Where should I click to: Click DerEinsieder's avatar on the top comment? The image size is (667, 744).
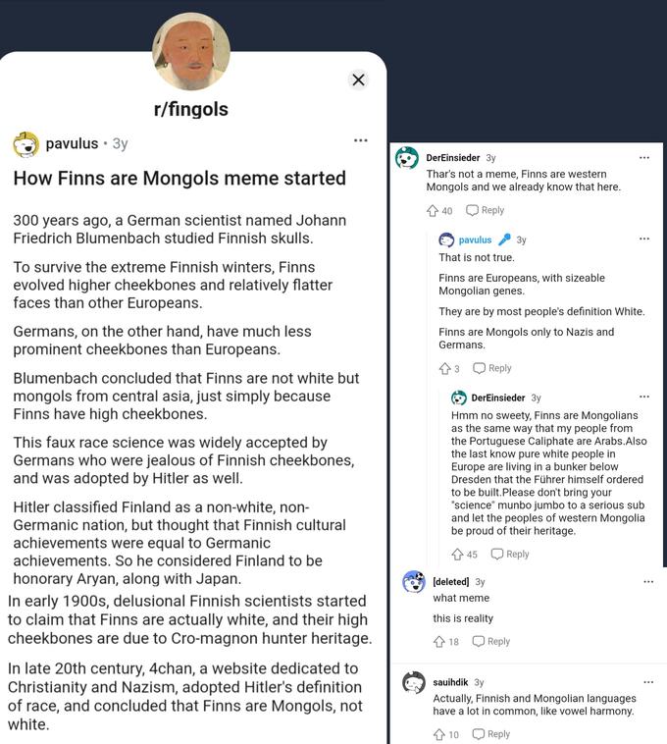407,158
